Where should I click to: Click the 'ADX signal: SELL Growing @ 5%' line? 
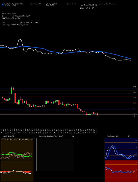tap(15, 25)
